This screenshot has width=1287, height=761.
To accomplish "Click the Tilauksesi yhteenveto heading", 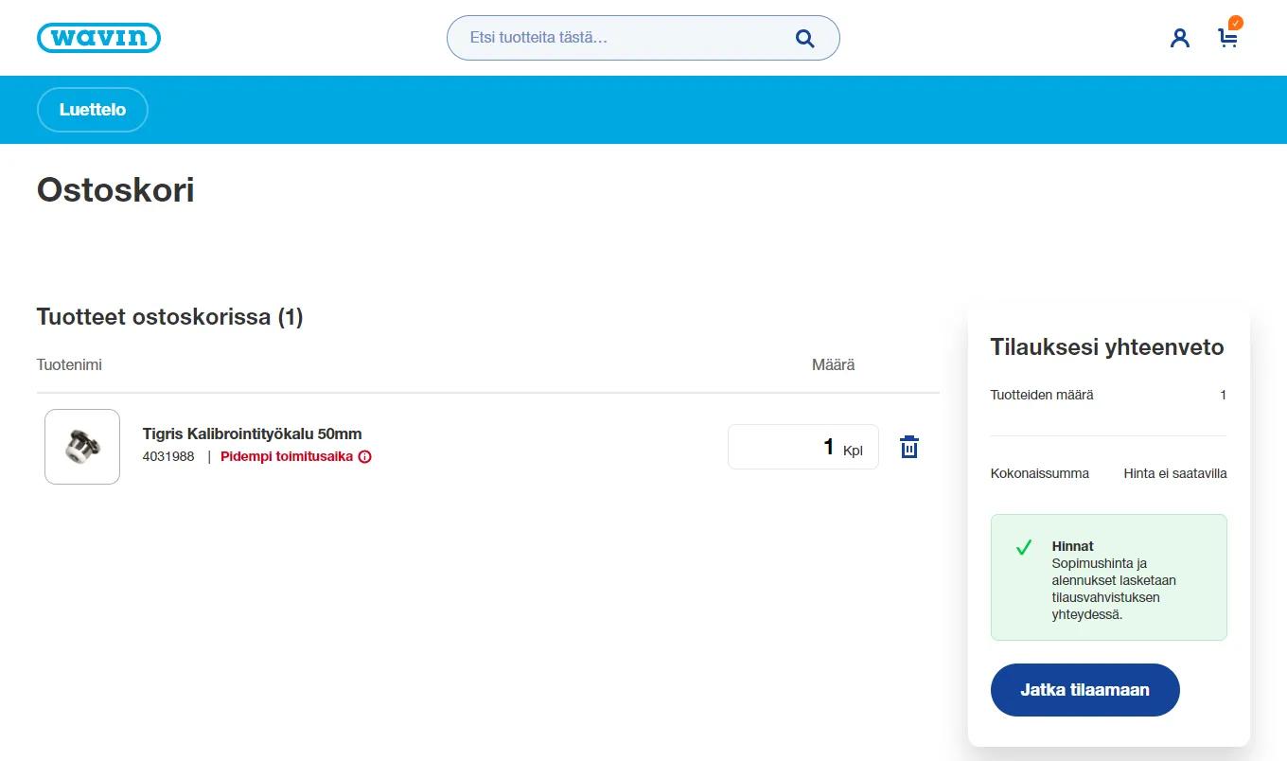I will point(1107,347).
